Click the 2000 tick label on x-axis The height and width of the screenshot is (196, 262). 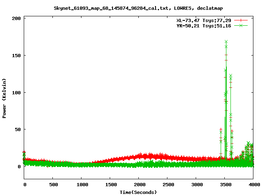tap(139, 185)
